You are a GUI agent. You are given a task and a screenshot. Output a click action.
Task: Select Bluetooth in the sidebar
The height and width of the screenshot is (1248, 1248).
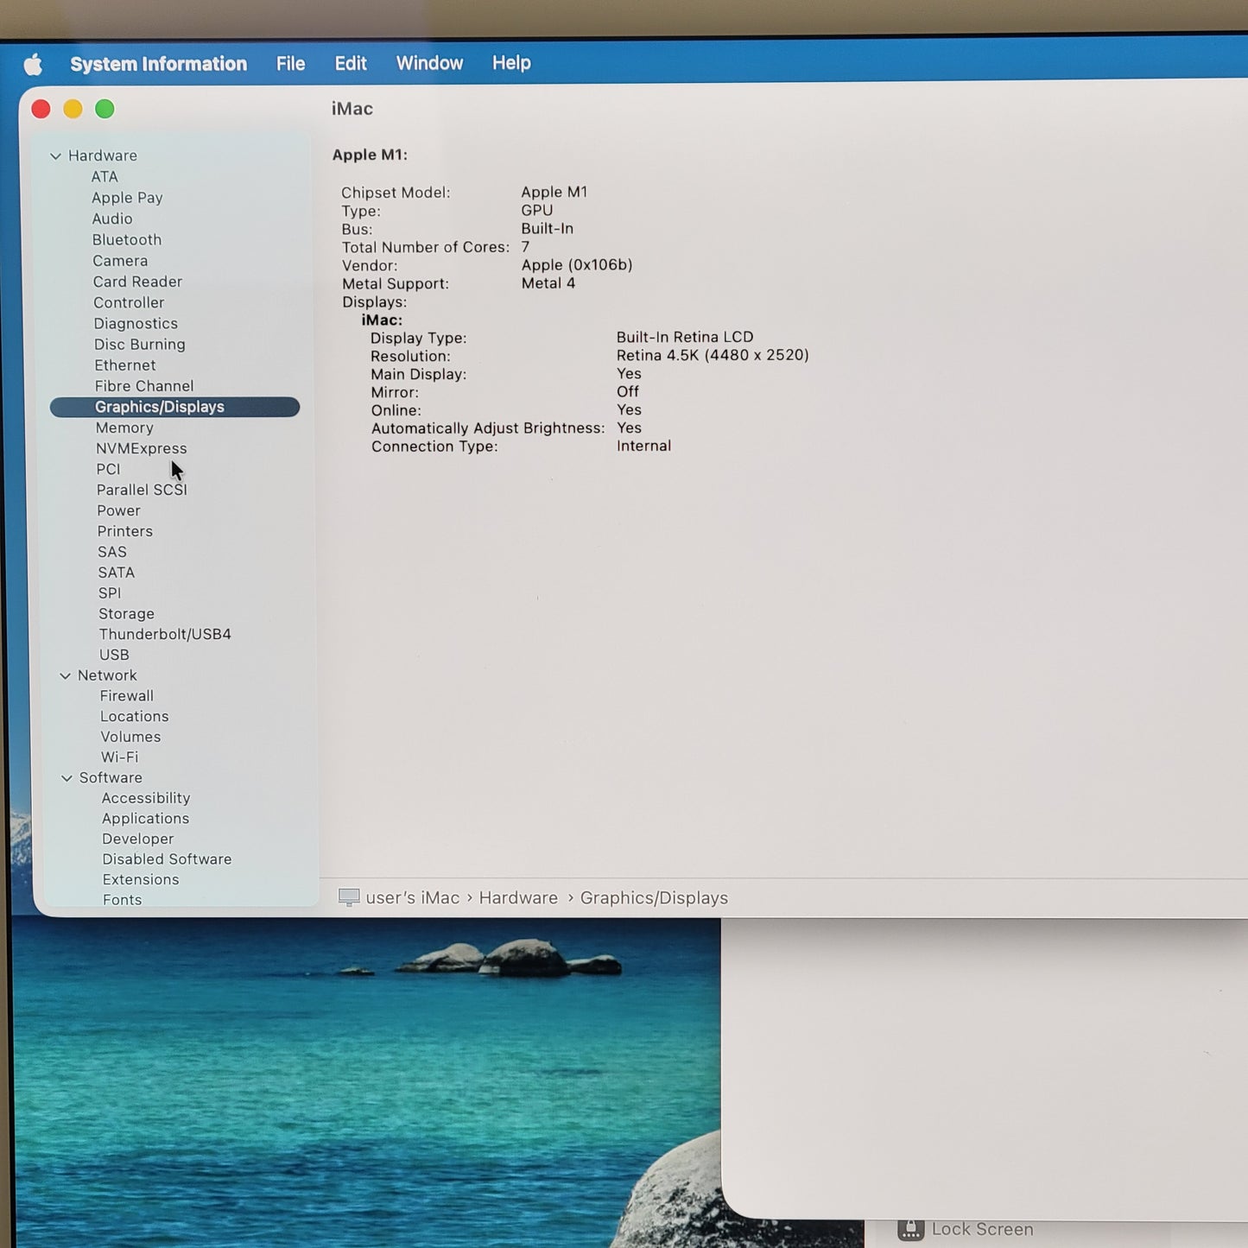pyautogui.click(x=127, y=240)
